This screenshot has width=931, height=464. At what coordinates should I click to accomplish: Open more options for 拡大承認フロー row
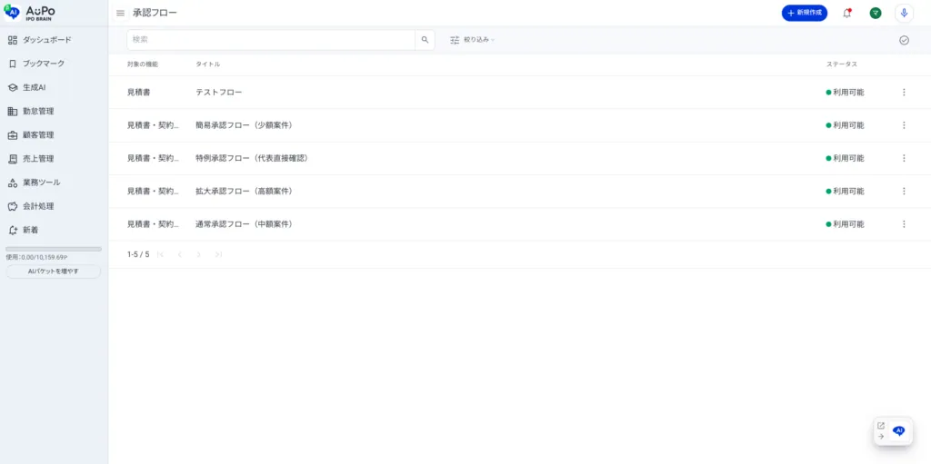(905, 191)
